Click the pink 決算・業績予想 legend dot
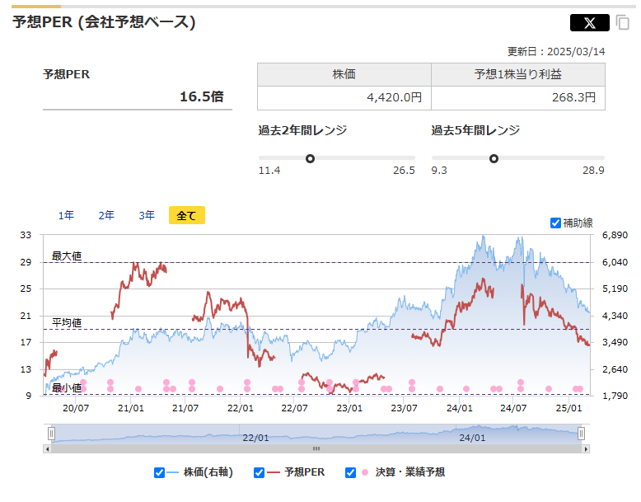 click(364, 472)
